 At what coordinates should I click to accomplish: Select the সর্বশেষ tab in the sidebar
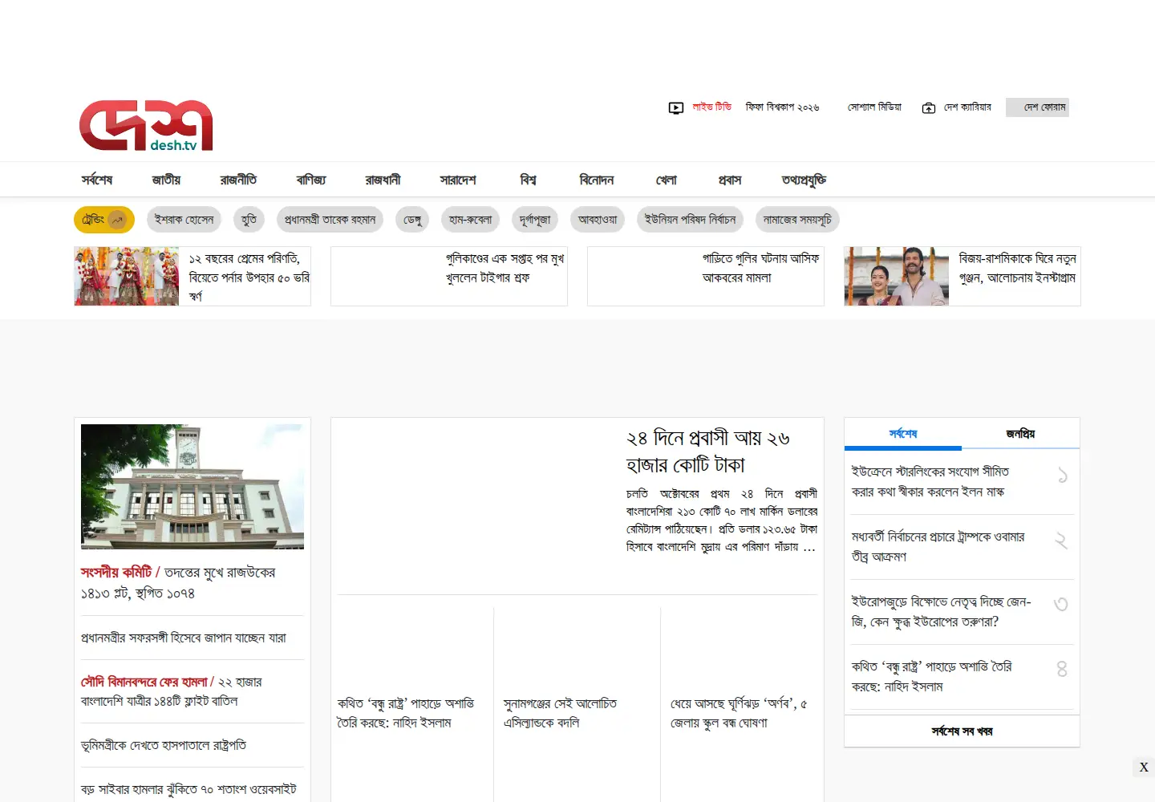coord(903,434)
